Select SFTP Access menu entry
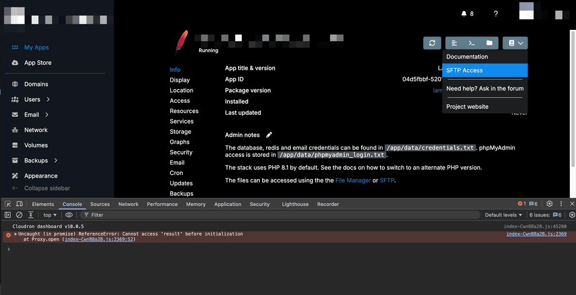The image size is (576, 295). [x=485, y=70]
